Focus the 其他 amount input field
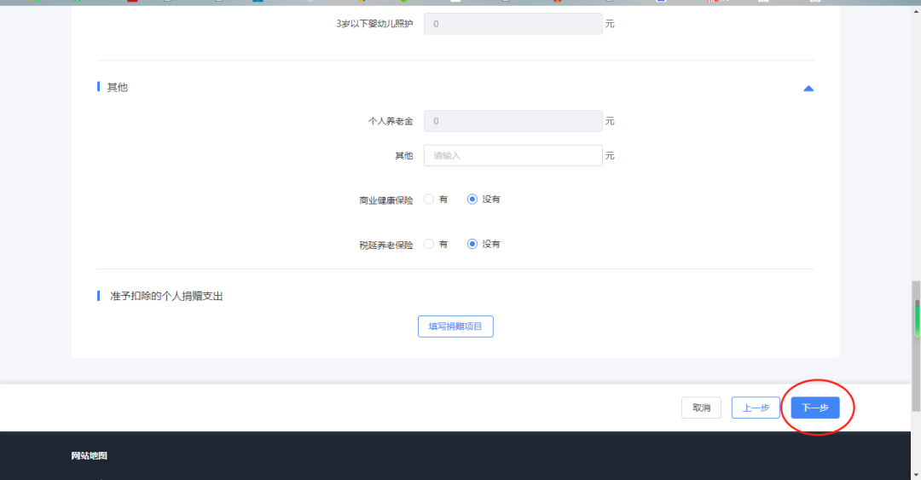The width and height of the screenshot is (921, 480). (x=513, y=156)
